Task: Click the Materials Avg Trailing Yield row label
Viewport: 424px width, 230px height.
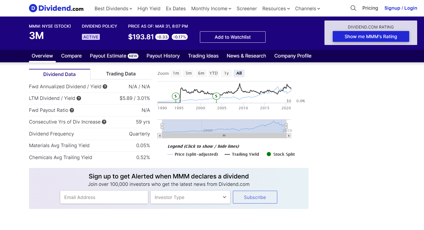Action: 59,145
